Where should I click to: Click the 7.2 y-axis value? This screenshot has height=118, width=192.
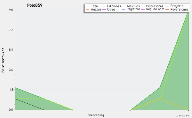[11, 30]
